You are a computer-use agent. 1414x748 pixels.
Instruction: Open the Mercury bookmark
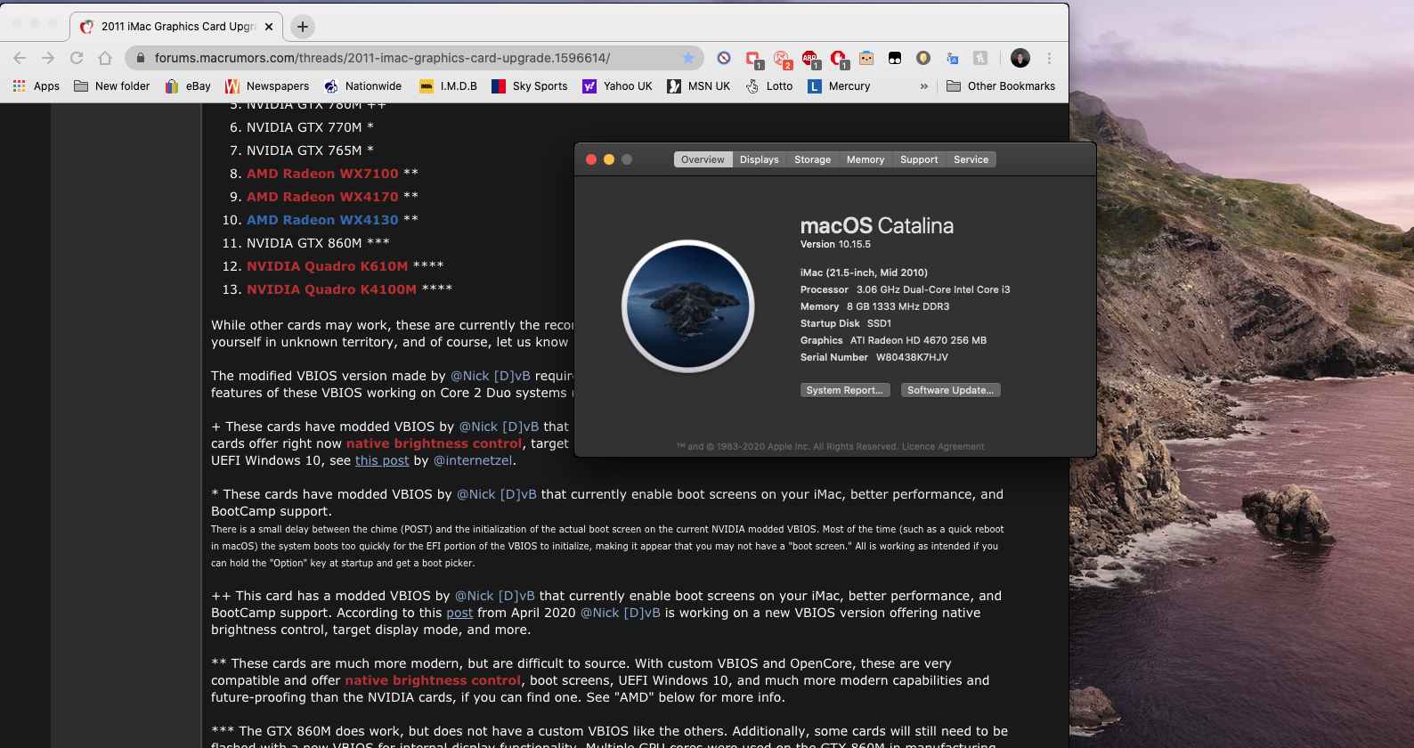click(x=839, y=86)
